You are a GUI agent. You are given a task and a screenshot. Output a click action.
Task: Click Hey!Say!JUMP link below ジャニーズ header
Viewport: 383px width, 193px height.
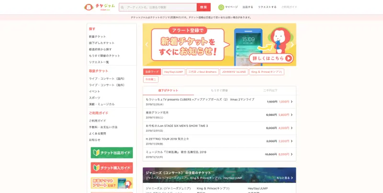coord(258,188)
